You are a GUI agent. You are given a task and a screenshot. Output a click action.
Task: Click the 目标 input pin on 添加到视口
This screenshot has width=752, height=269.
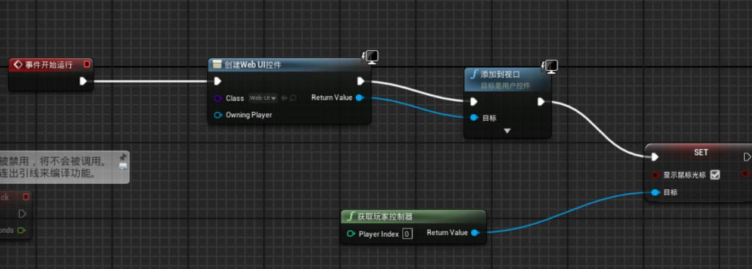tap(474, 118)
